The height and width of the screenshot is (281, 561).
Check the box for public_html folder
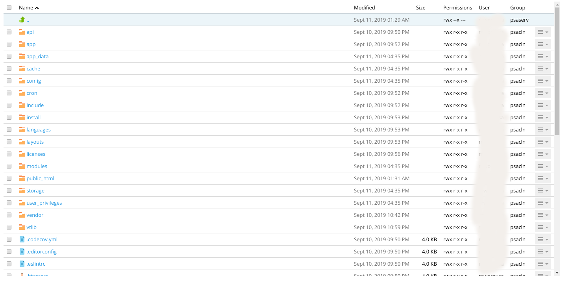(x=9, y=178)
